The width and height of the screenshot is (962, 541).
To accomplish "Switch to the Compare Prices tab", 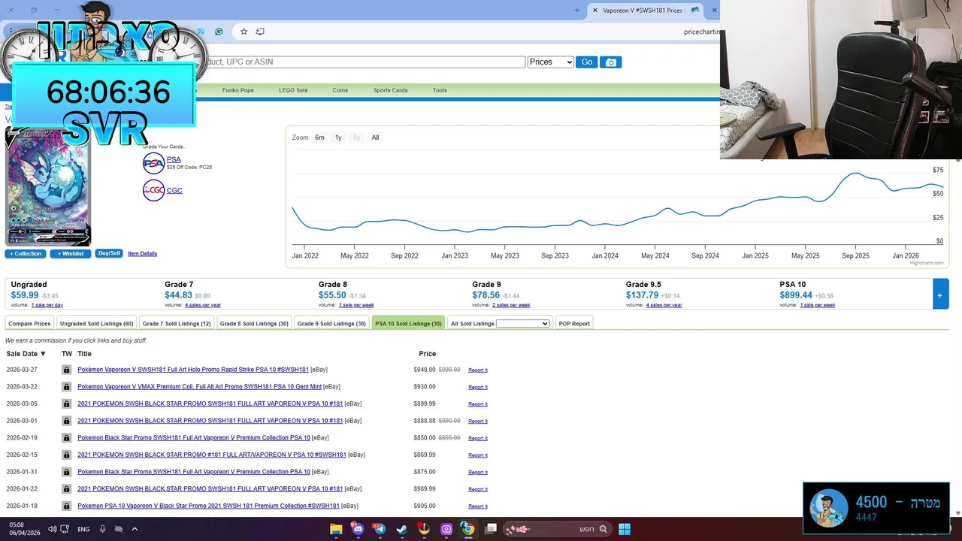I will 29,323.
